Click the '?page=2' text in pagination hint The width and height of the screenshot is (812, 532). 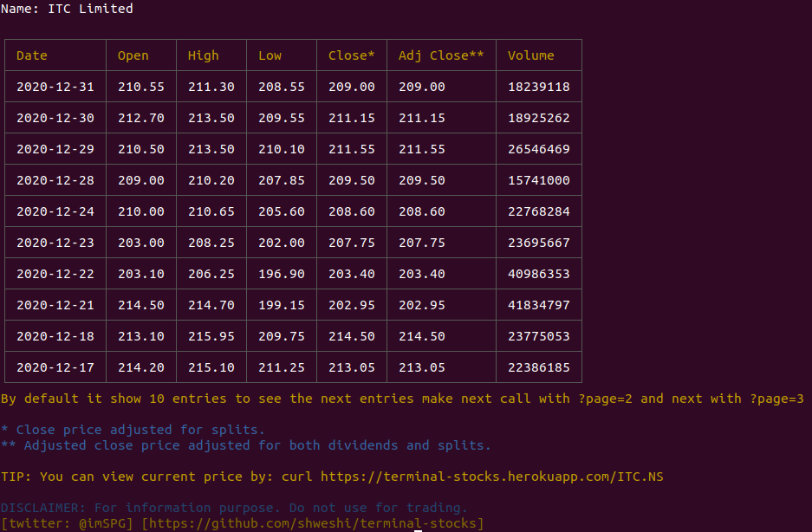click(x=605, y=399)
